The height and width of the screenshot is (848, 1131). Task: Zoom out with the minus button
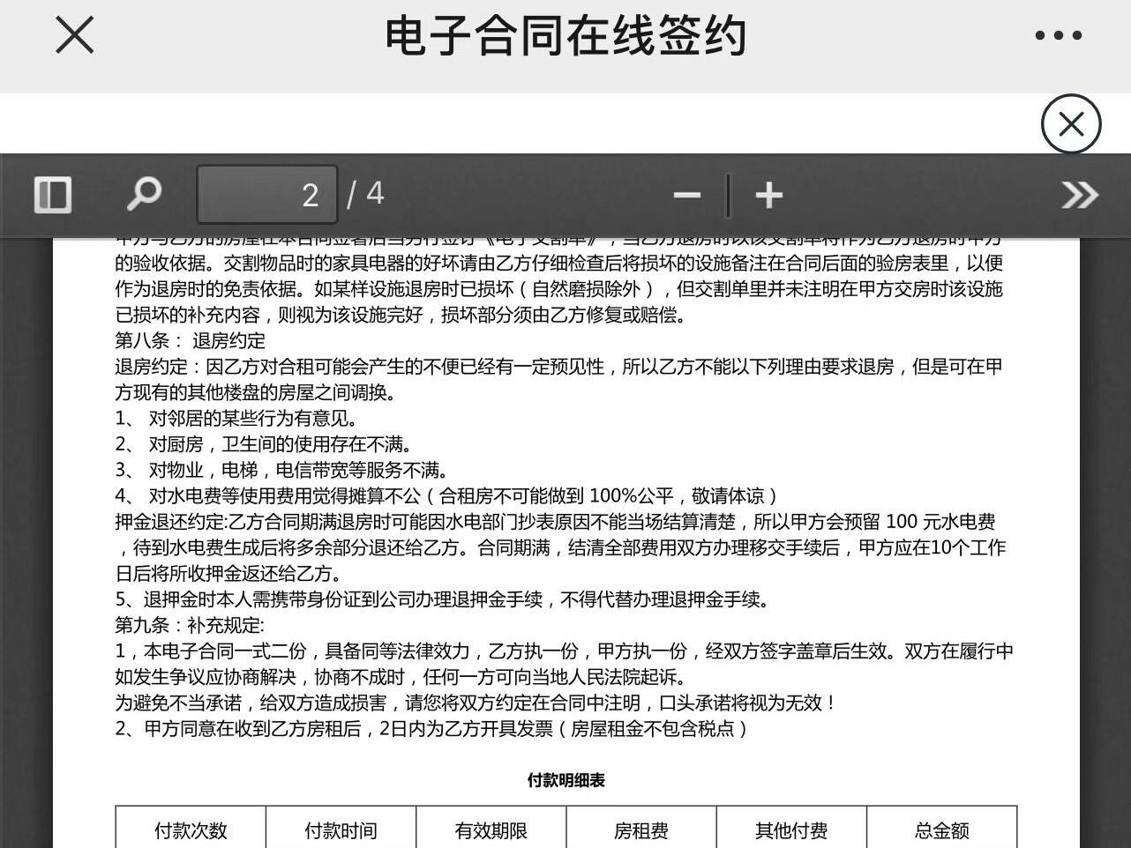coord(686,195)
